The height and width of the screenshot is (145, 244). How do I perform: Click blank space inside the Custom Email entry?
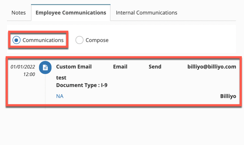click(156, 84)
